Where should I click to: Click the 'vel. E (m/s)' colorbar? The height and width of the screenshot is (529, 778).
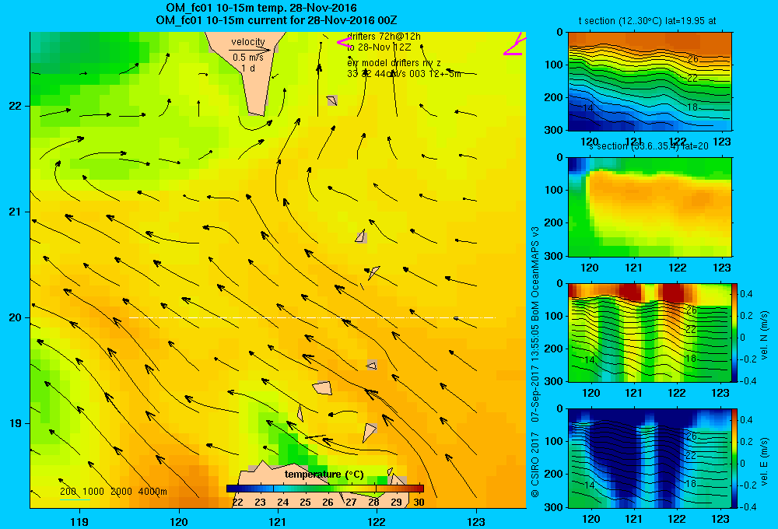734,458
